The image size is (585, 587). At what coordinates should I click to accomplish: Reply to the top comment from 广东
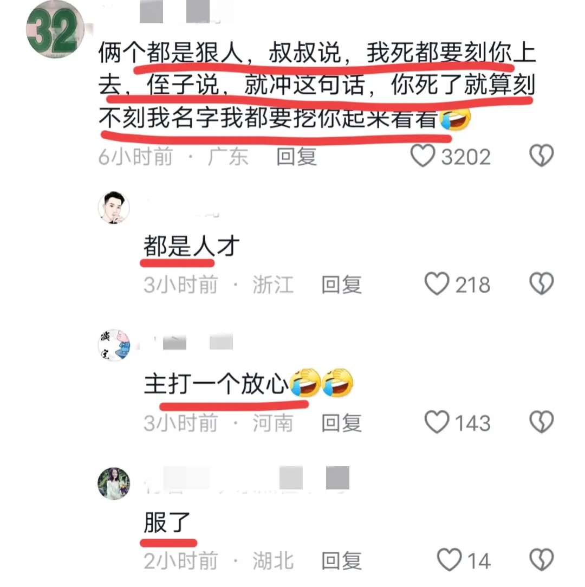coord(297,157)
